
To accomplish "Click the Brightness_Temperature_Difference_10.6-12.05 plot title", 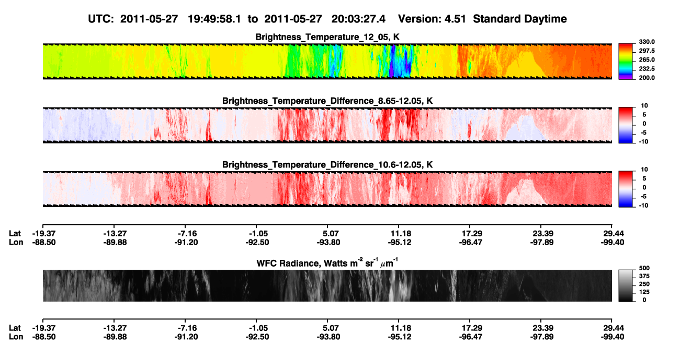I will click(x=327, y=164).
